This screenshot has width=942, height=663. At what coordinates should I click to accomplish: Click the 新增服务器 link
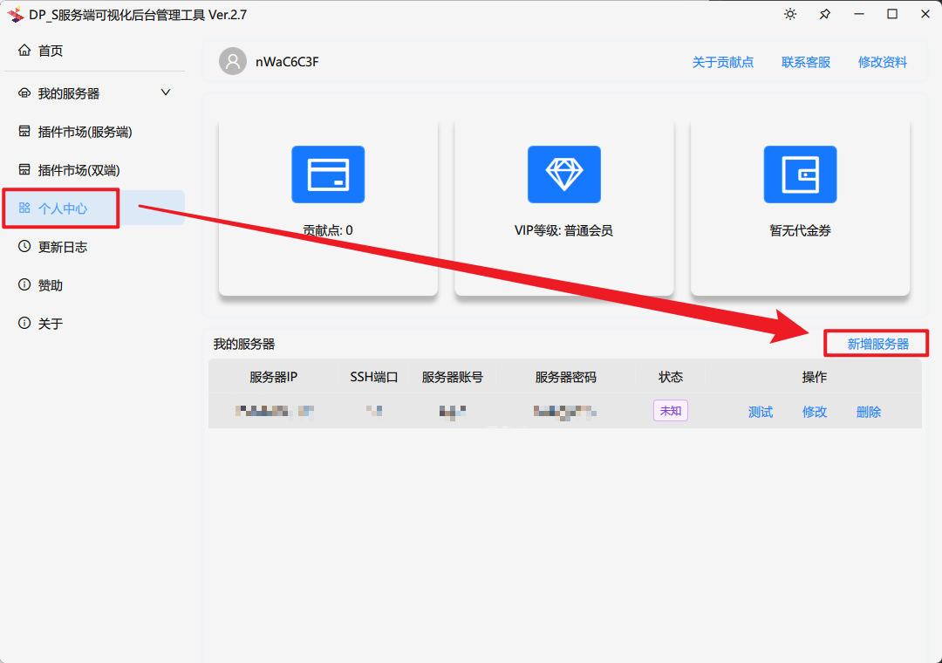click(877, 344)
